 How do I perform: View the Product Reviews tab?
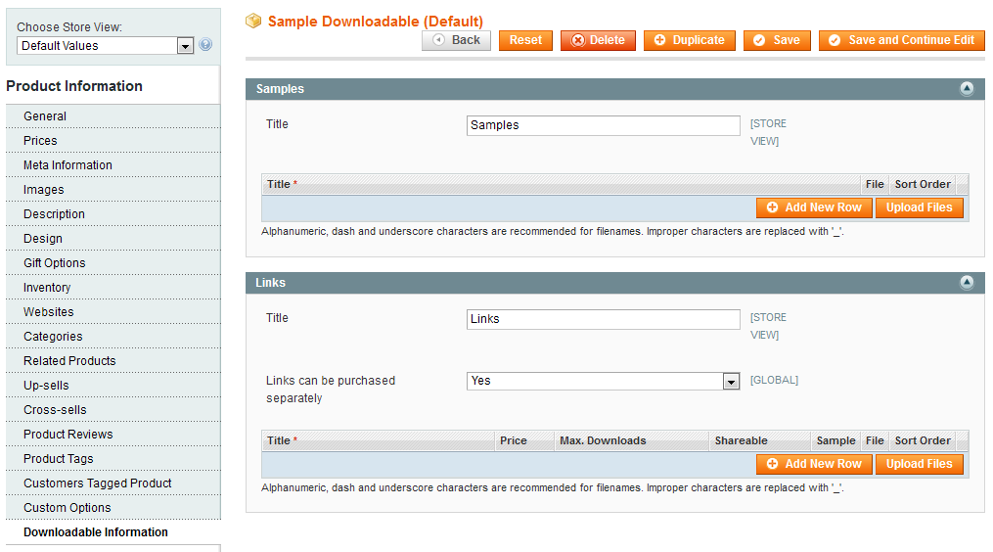[x=113, y=435]
